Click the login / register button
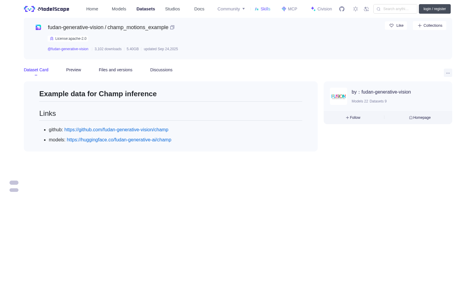 (x=435, y=9)
